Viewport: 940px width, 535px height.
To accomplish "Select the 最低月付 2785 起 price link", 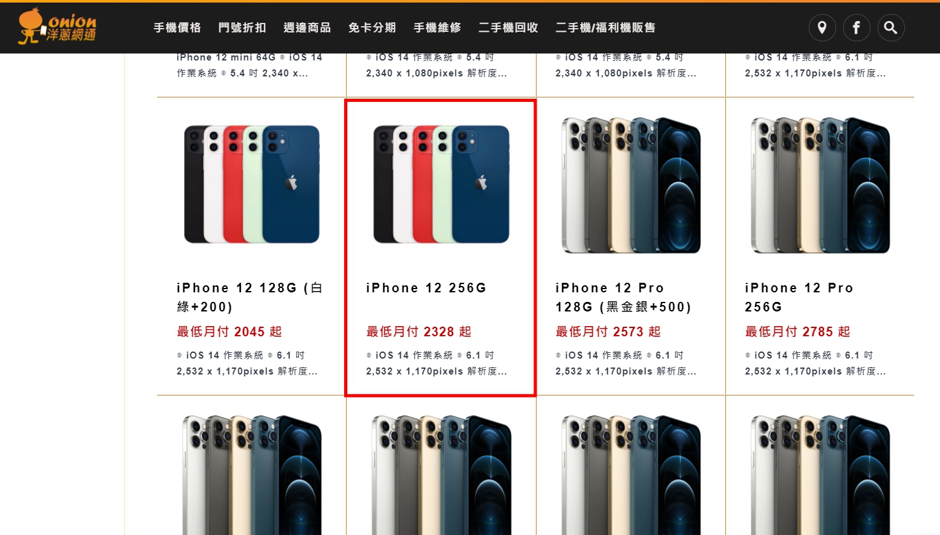I will tap(798, 332).
